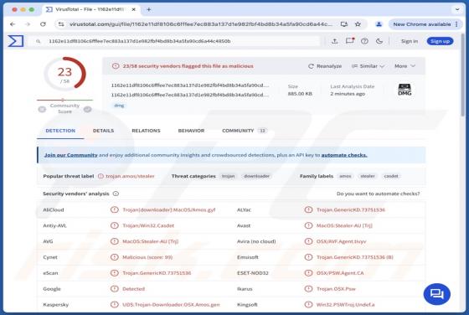The height and width of the screenshot is (315, 469).
Task: Go back with browser back arrow
Action: pyautogui.click(x=13, y=24)
